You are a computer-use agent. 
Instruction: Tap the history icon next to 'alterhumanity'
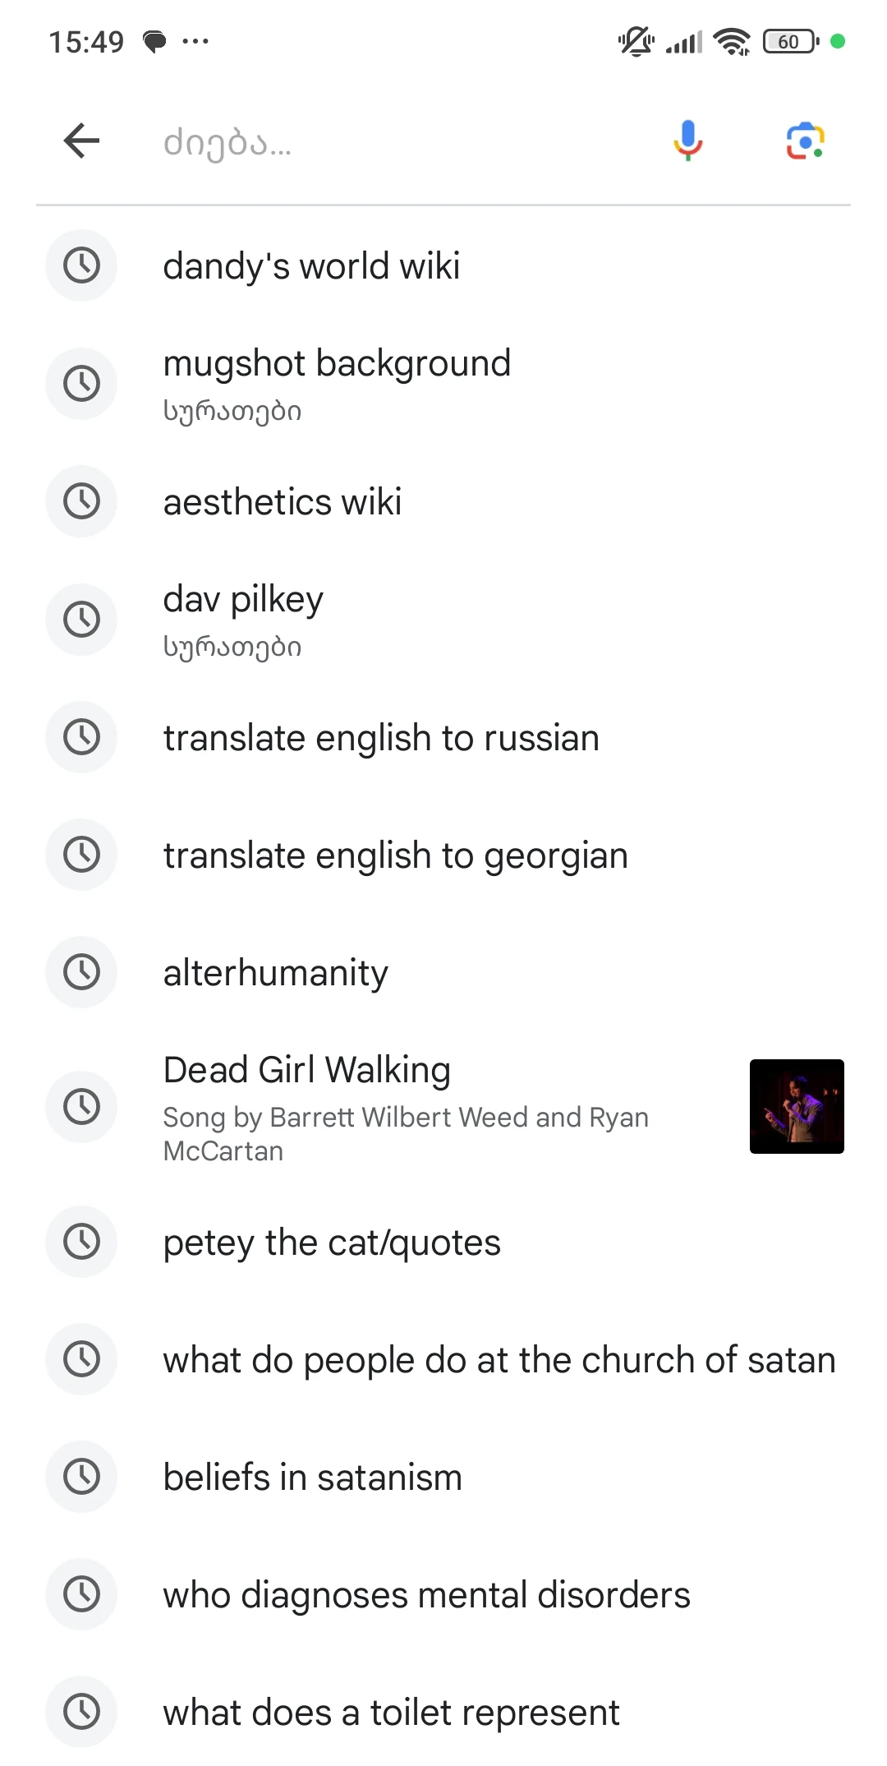80,971
